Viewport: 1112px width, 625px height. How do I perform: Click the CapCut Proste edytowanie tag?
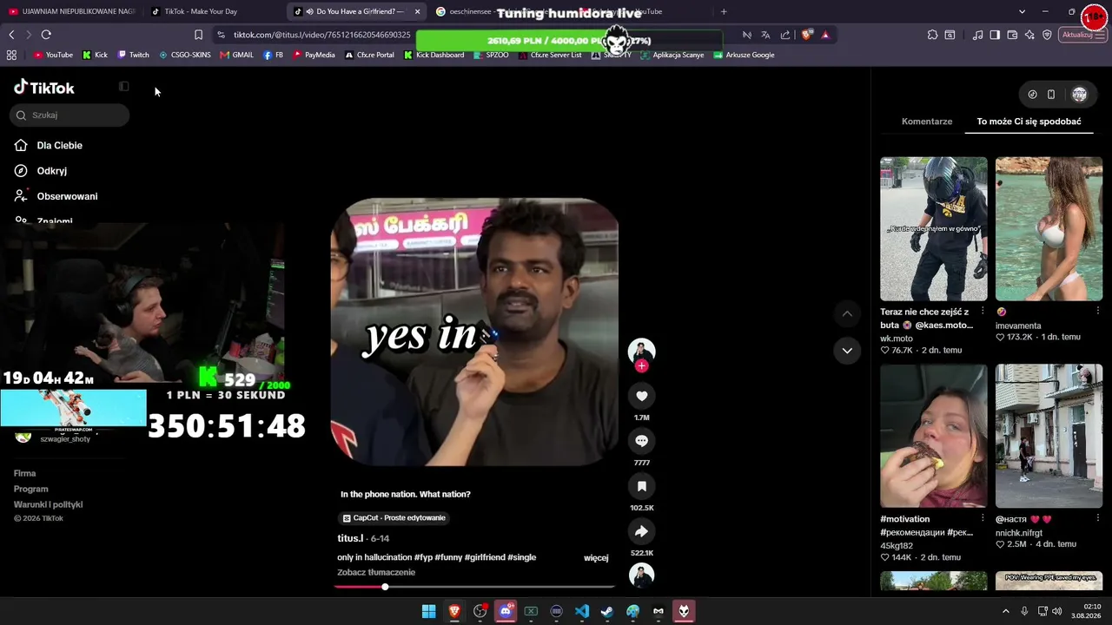click(394, 518)
